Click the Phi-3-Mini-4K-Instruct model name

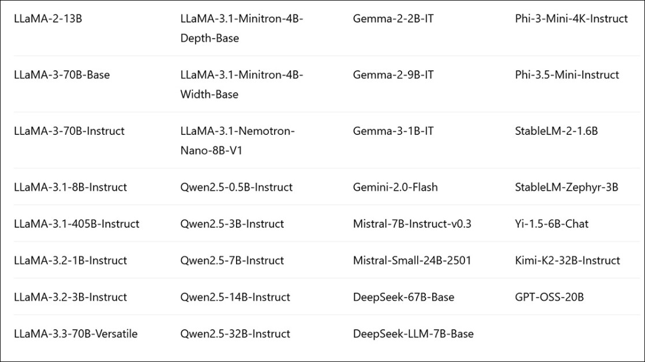571,19
